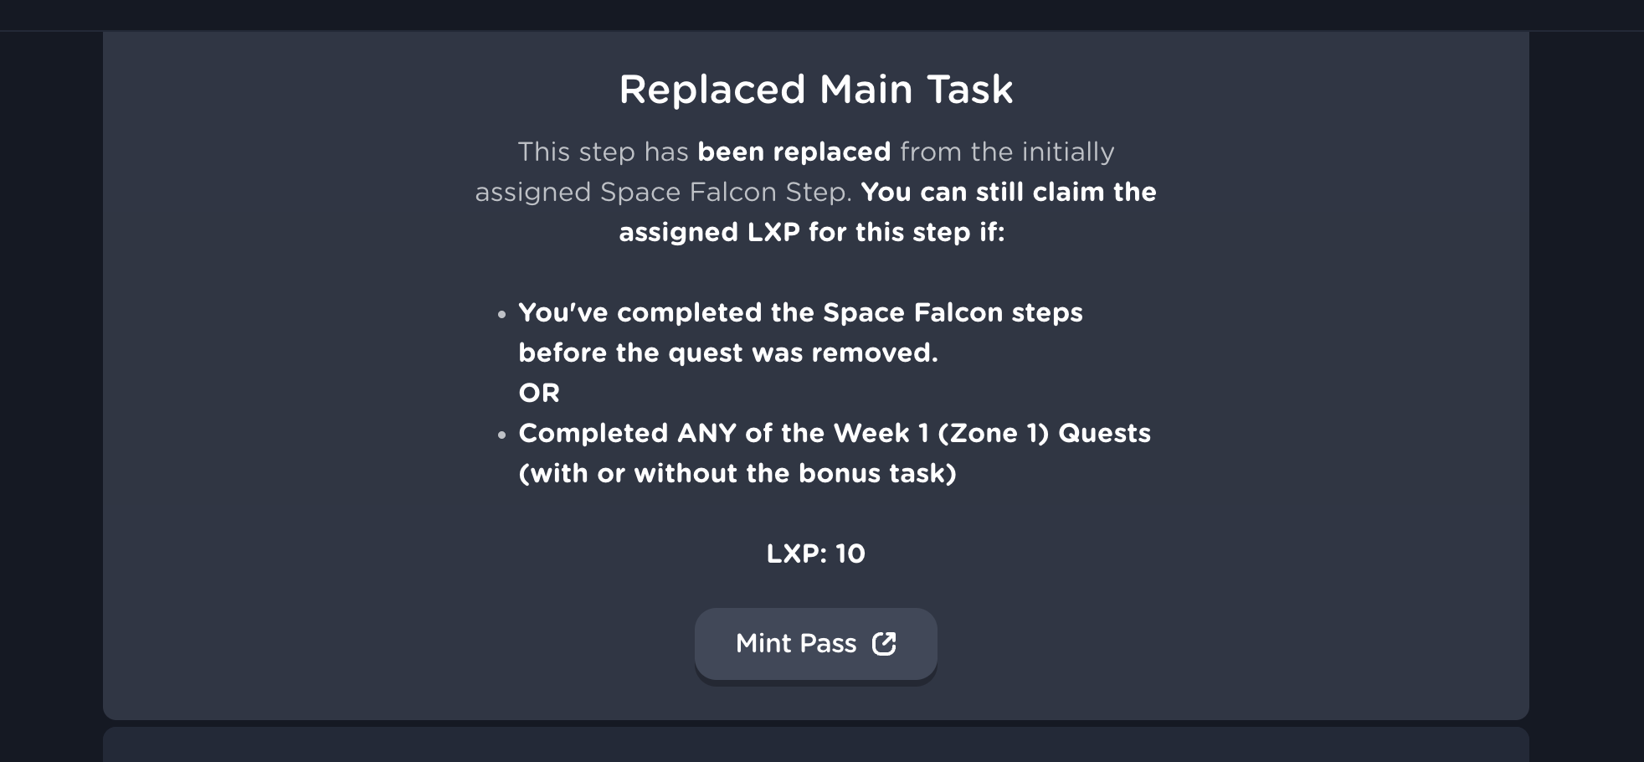Click the "OR" separator text
The width and height of the screenshot is (1644, 762).
coord(539,393)
